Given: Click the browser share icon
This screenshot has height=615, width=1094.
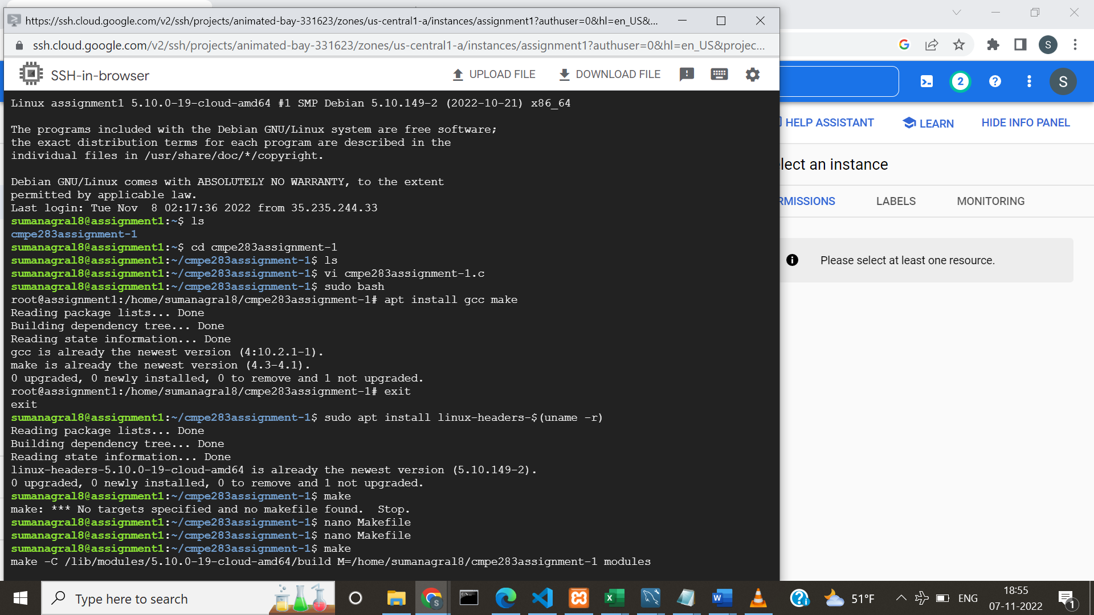Looking at the screenshot, I should [932, 45].
